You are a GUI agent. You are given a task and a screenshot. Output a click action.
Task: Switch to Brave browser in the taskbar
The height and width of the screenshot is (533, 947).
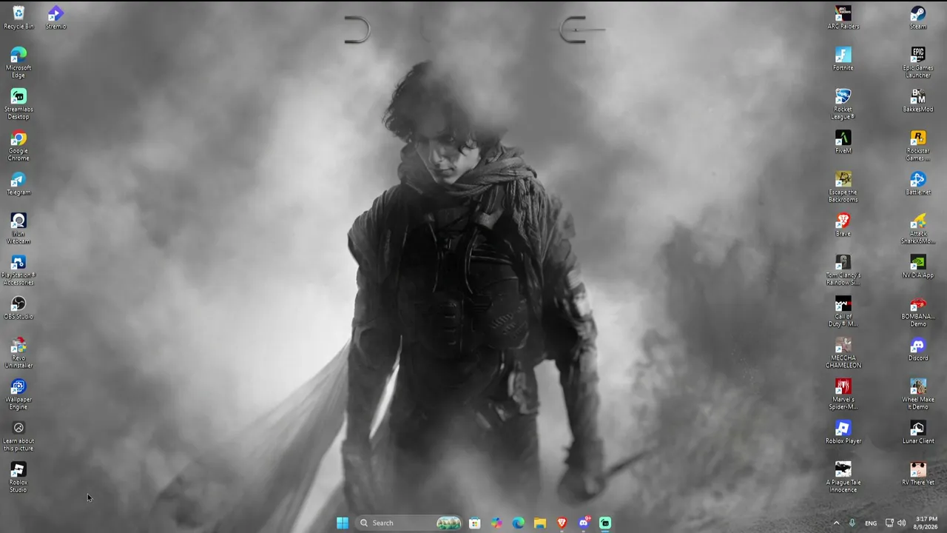pos(562,523)
